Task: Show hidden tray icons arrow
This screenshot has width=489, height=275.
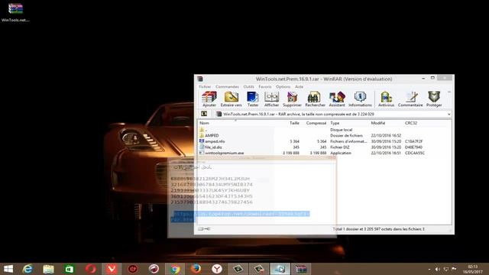Action: click(x=429, y=269)
